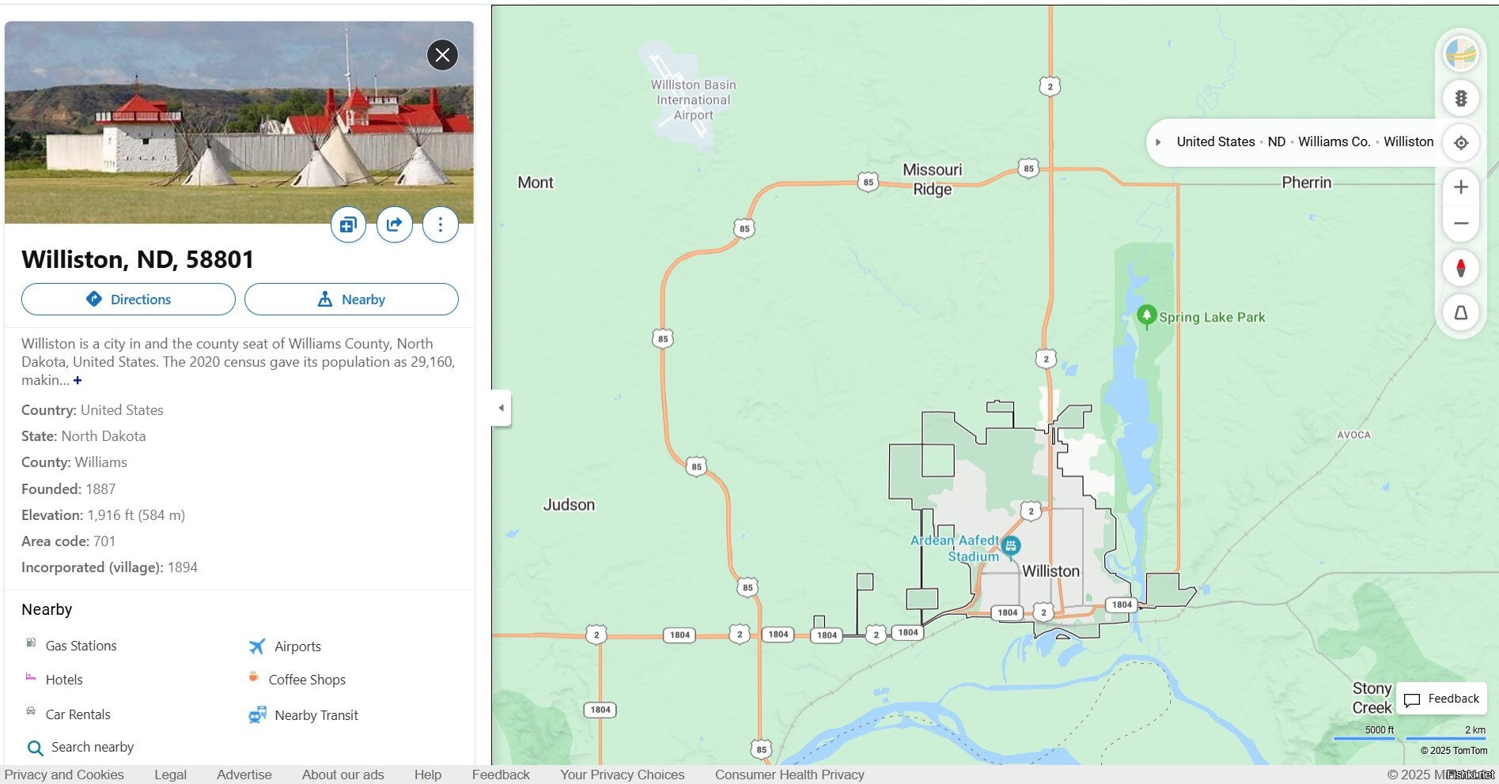This screenshot has height=784, width=1499.
Task: Toggle the traffic layer
Action: click(1461, 98)
